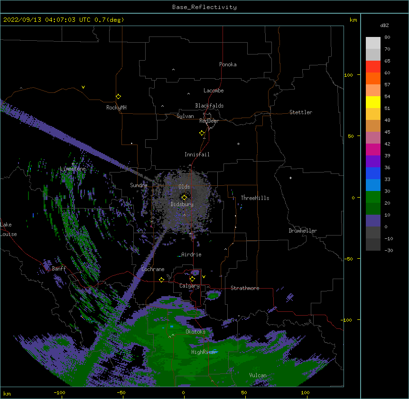Click the purple 39-36 dBZ legend swatch

point(373,162)
